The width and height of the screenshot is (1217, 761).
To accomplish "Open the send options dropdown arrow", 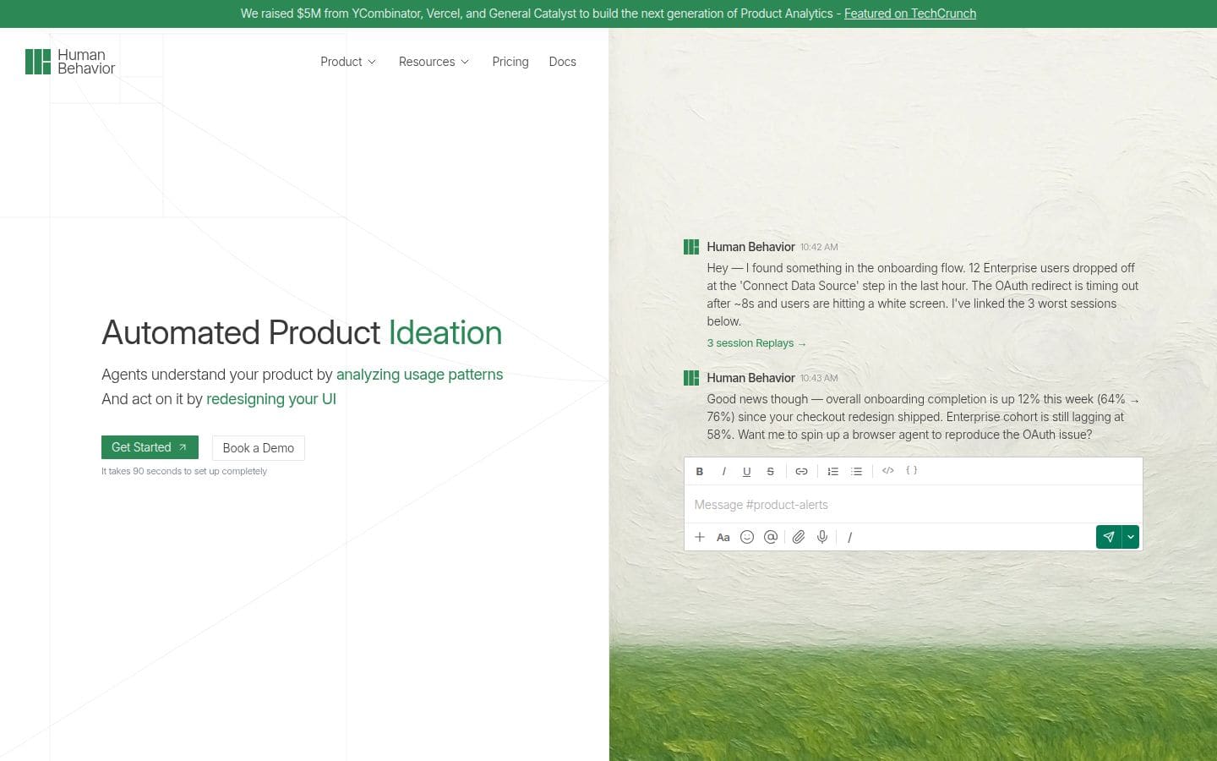I will coord(1131,537).
